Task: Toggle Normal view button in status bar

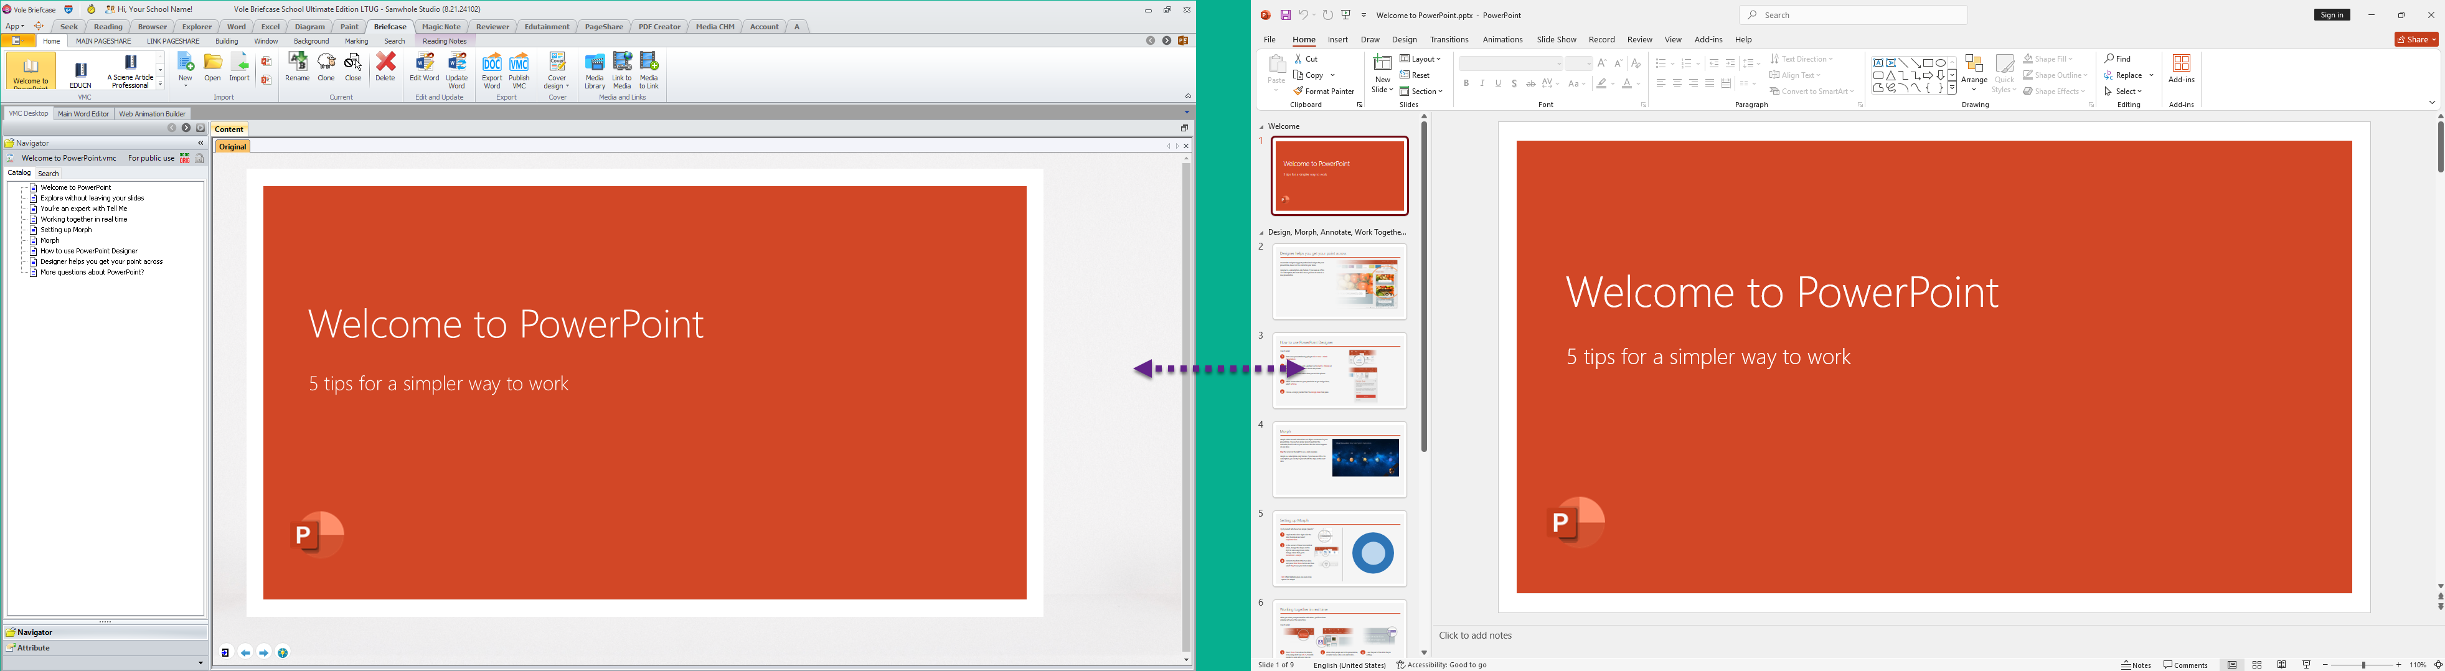Action: 2233,664
